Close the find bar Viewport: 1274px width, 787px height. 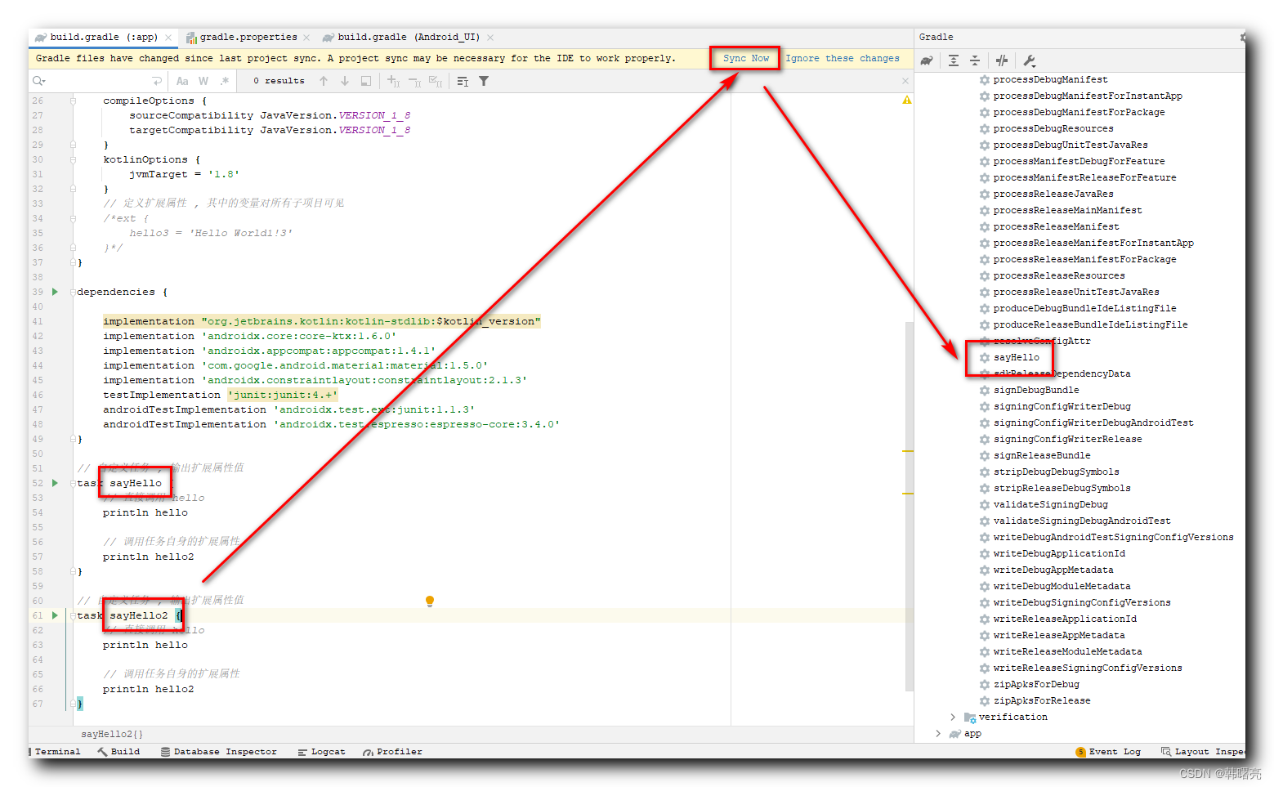905,81
